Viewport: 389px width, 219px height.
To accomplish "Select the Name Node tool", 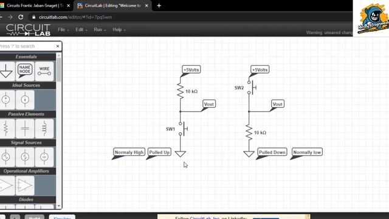I will [25, 71].
